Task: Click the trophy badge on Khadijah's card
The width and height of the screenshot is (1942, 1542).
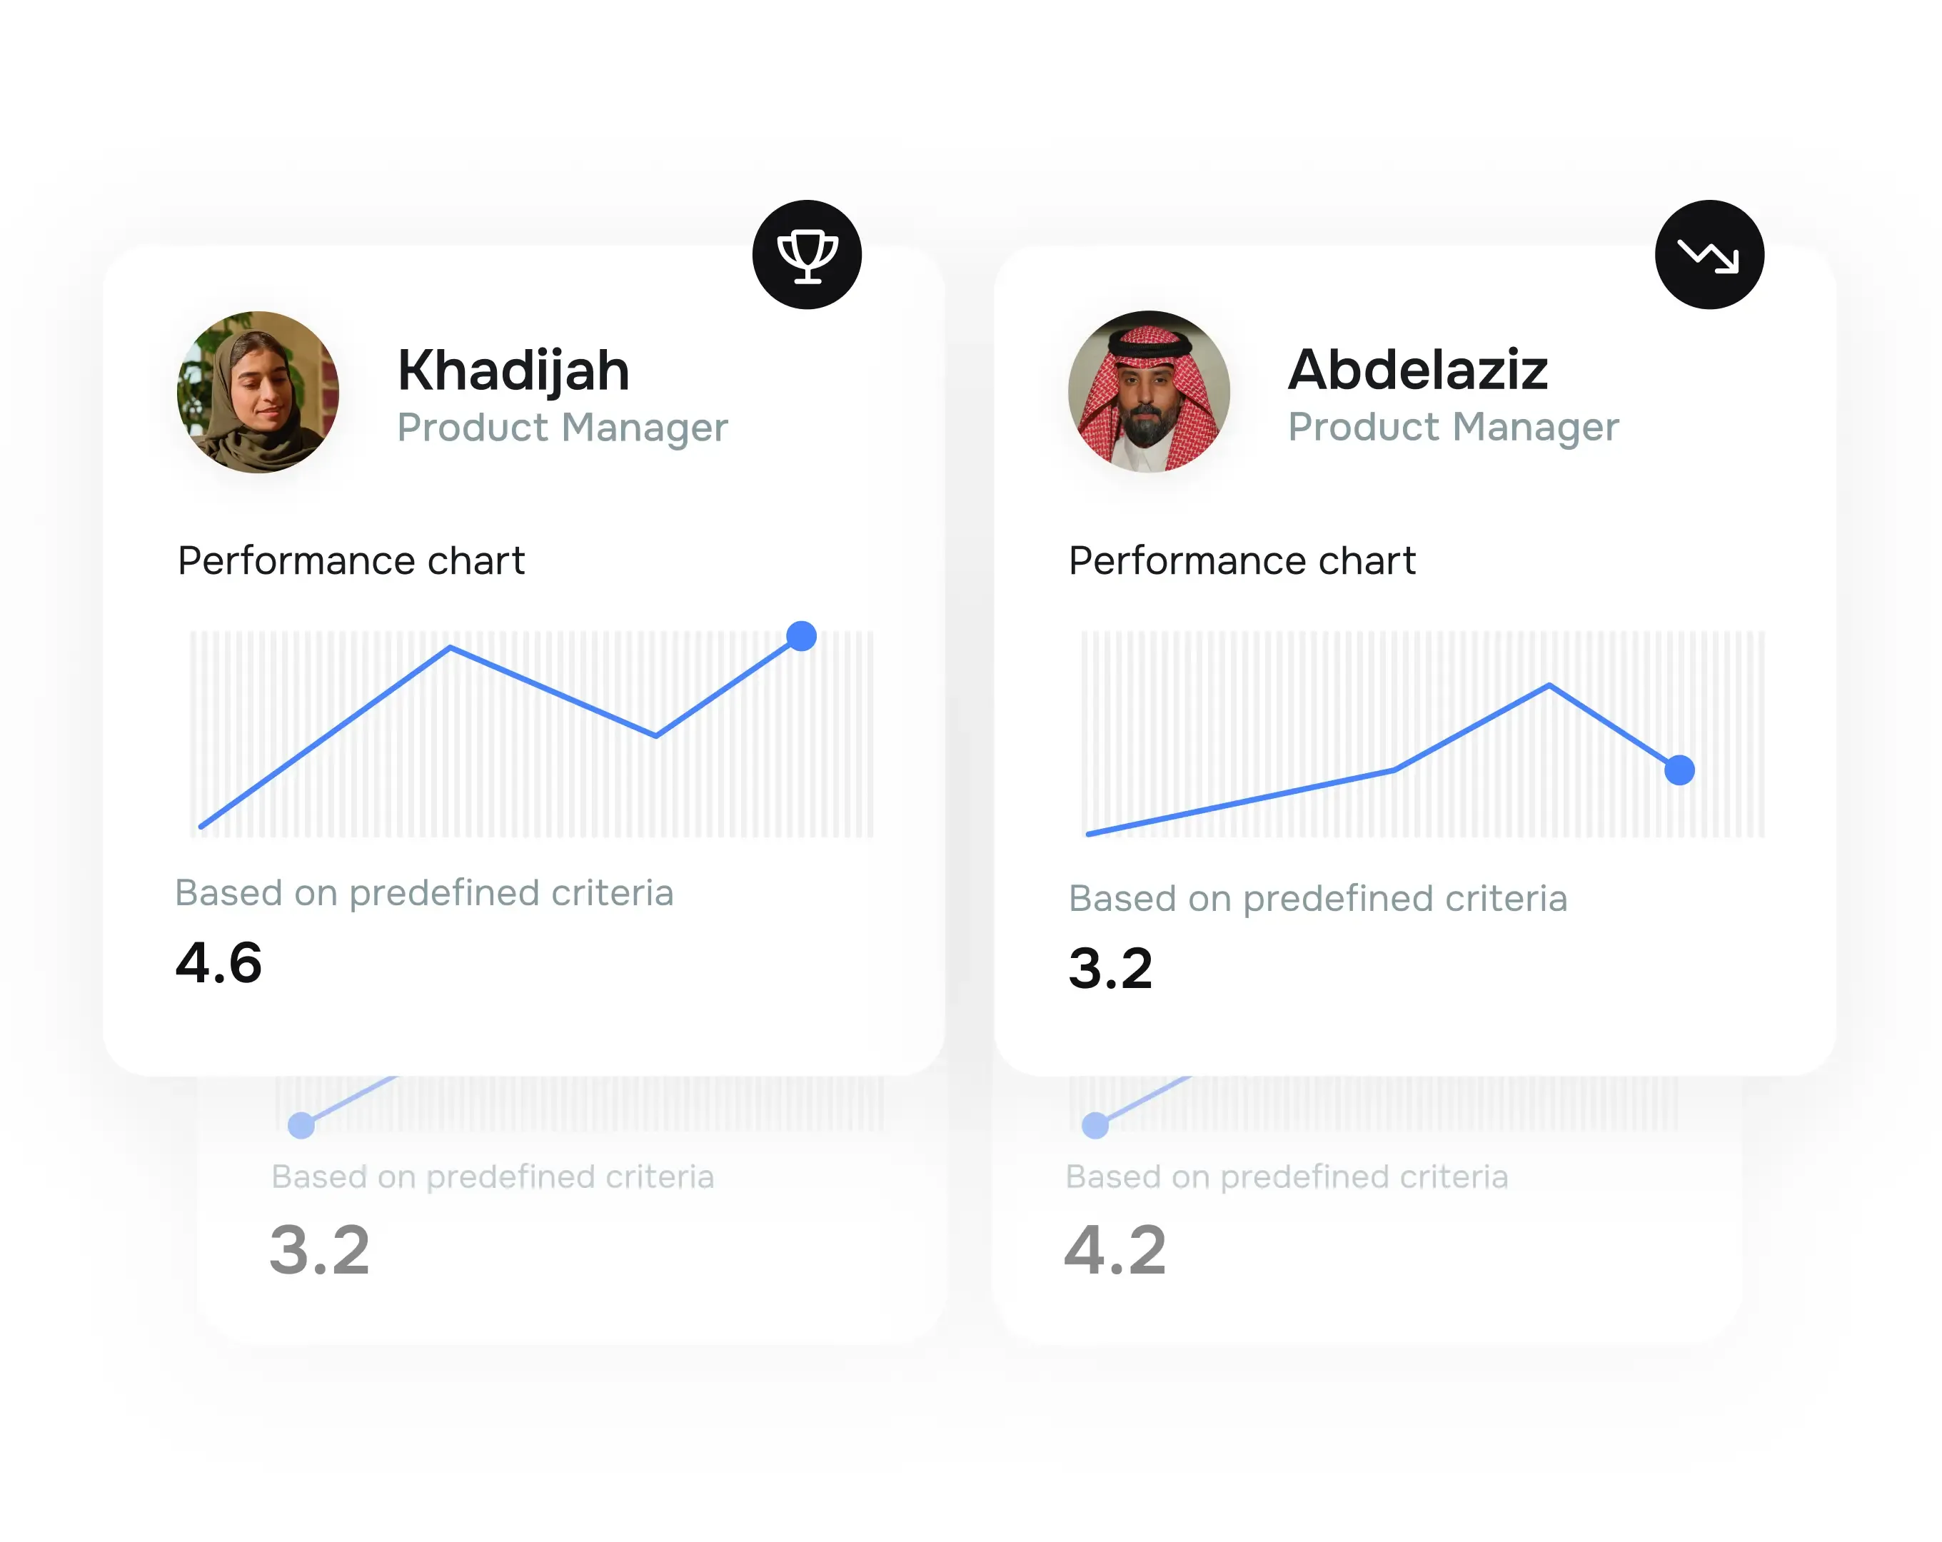Action: tap(808, 255)
